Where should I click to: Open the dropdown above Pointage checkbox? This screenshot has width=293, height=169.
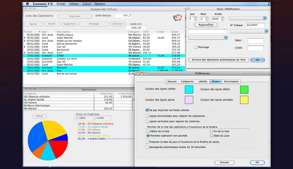(208, 38)
